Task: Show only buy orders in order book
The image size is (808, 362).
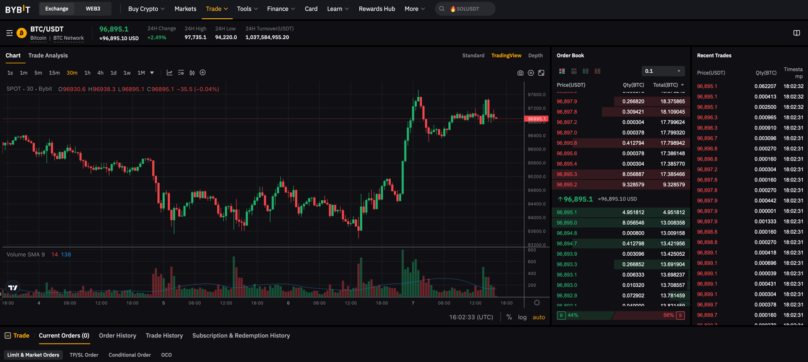Action: pyautogui.click(x=586, y=71)
